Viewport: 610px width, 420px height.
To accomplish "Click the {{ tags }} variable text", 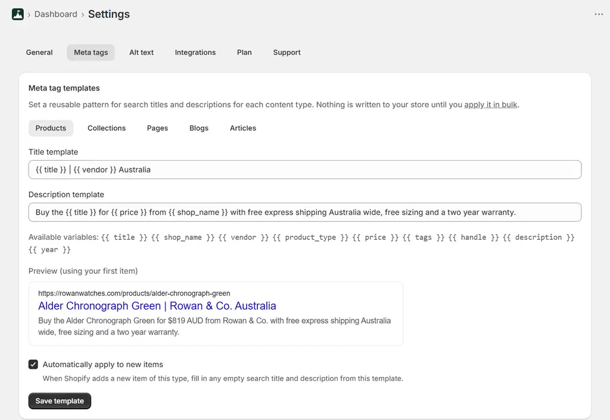I will [423, 237].
